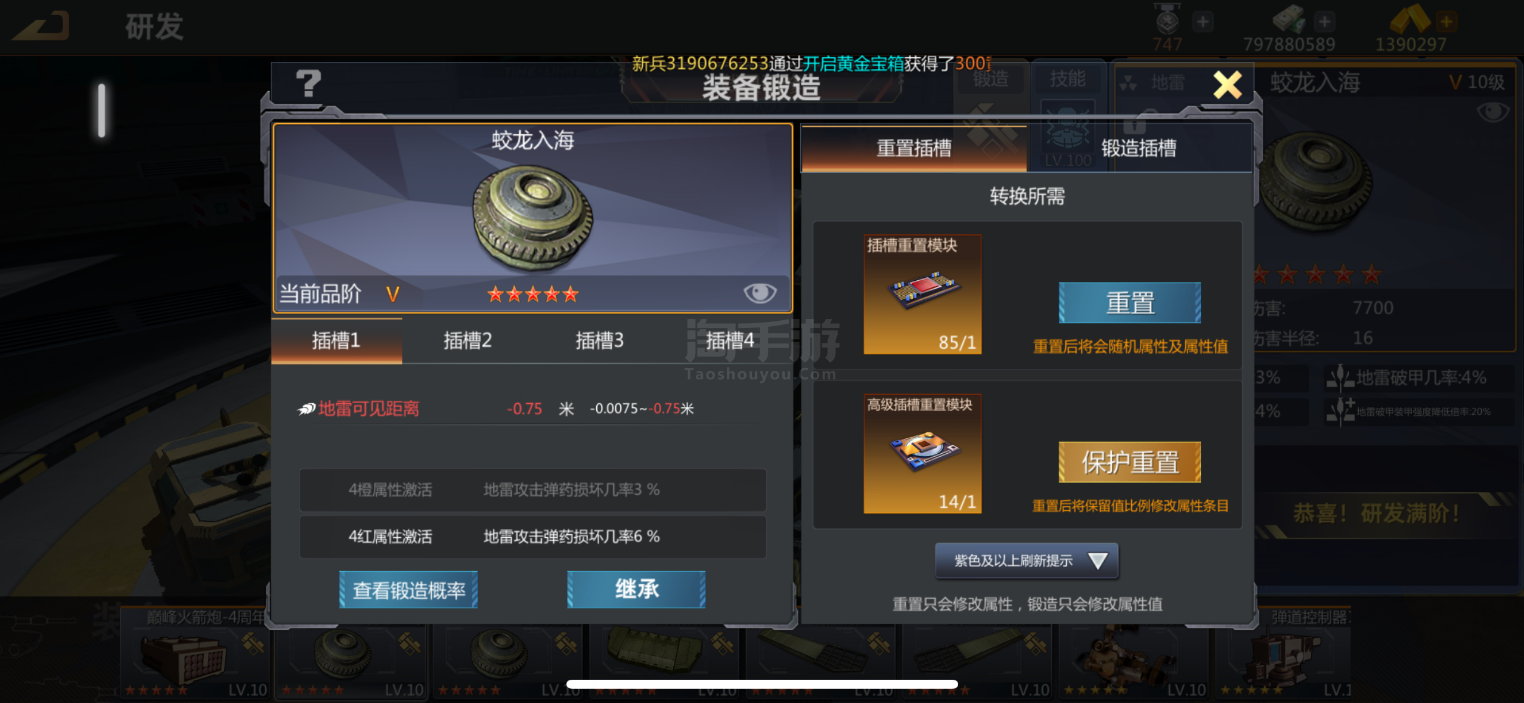
Task: Toggle the eye icon beside the stars
Action: [x=760, y=293]
